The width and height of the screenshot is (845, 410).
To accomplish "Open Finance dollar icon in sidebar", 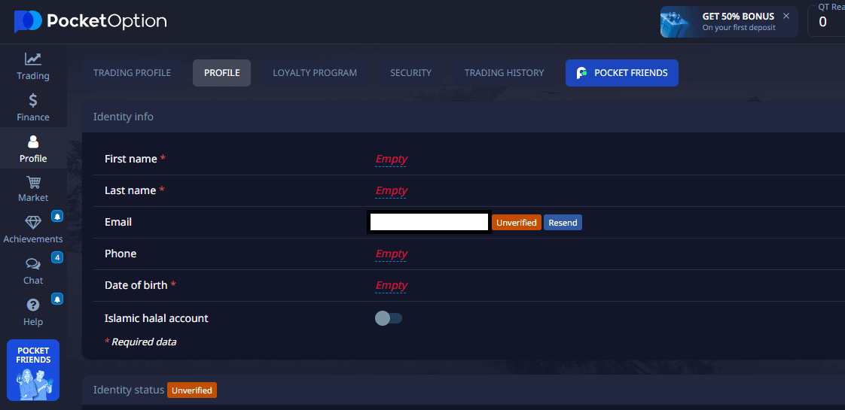I will pos(33,100).
